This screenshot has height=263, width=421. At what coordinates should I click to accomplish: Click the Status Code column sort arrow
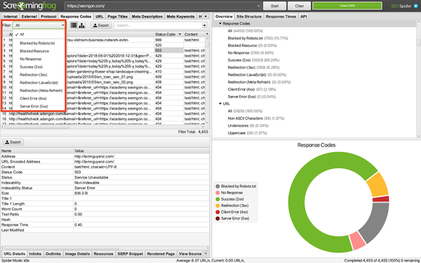click(x=180, y=34)
